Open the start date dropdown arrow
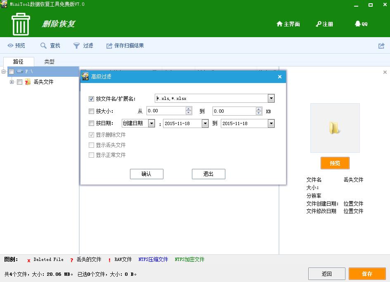The height and width of the screenshot is (282, 390). coord(205,123)
